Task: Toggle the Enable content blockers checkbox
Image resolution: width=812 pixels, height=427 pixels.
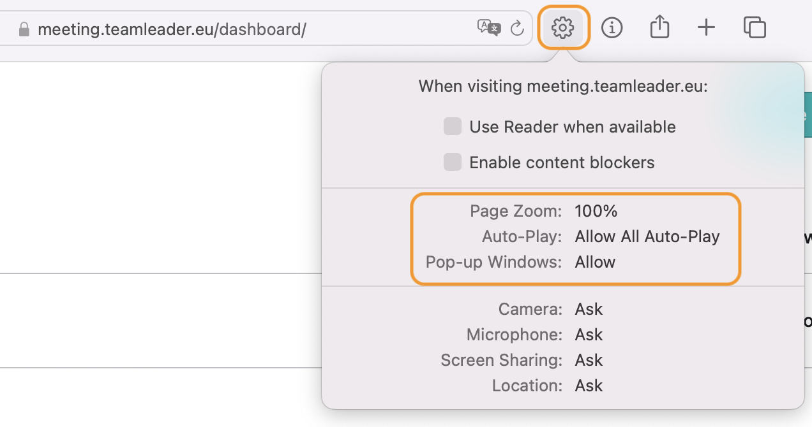Action: (453, 162)
